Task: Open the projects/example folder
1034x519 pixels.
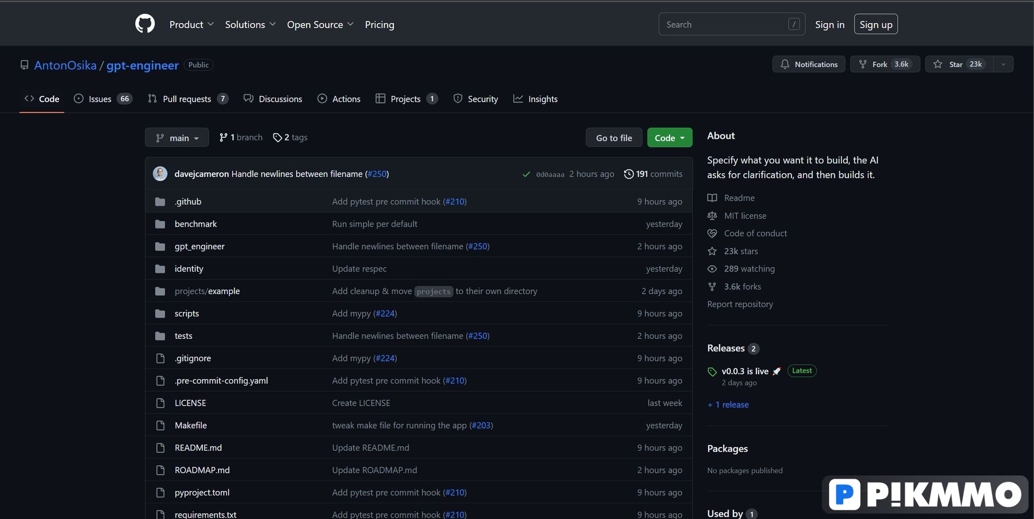Action: (207, 291)
